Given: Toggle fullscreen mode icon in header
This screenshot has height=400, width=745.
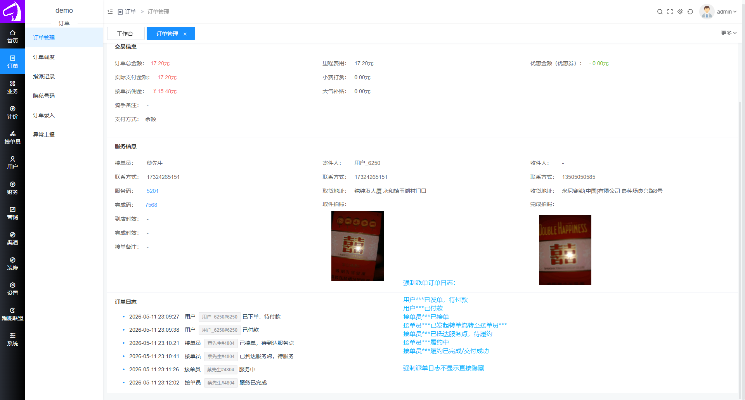Looking at the screenshot, I should click(670, 12).
